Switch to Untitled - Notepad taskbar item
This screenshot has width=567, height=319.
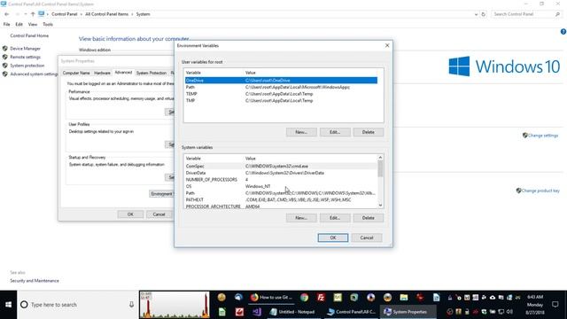293,312
